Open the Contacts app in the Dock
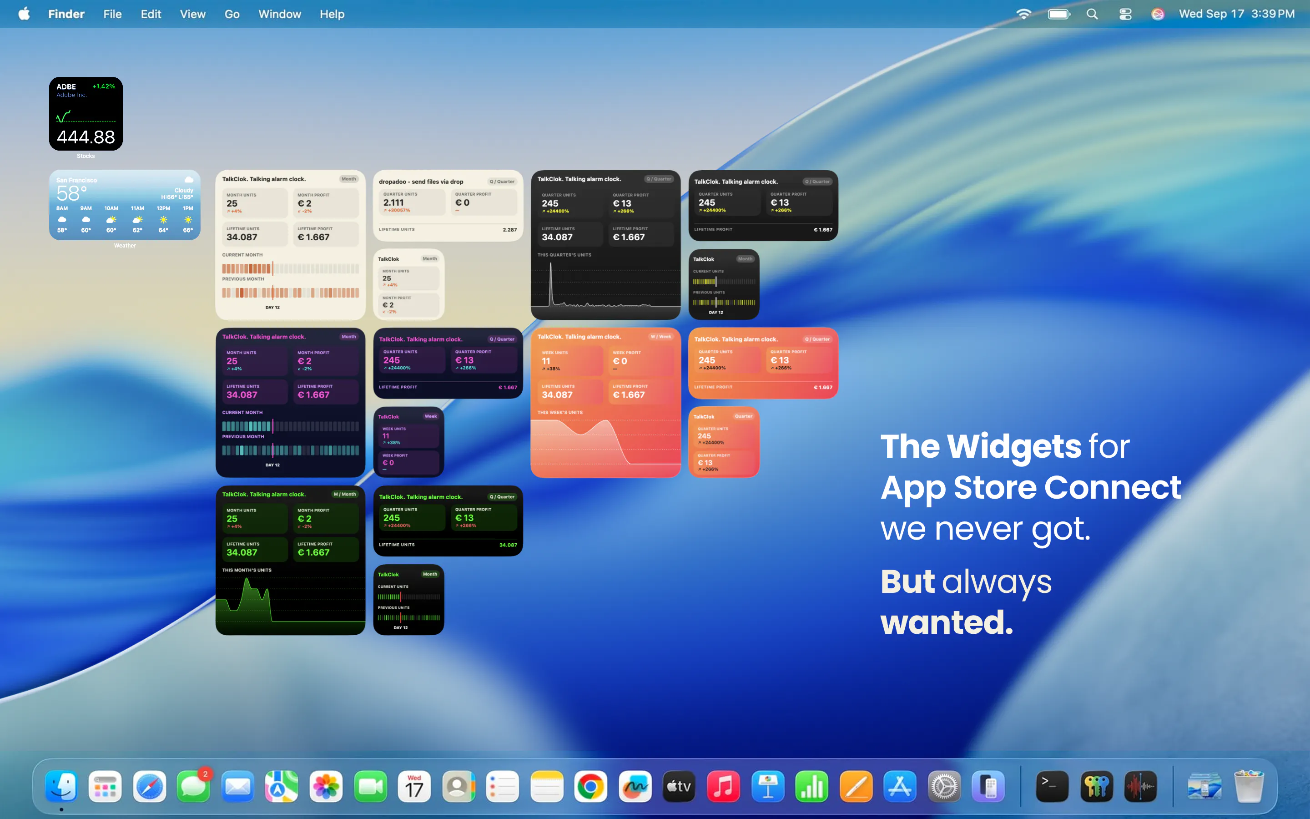Screen dimensions: 1310x819 [x=458, y=786]
